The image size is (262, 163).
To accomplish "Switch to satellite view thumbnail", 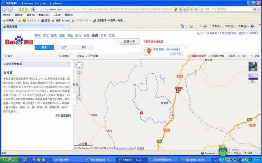I will coord(253,67).
